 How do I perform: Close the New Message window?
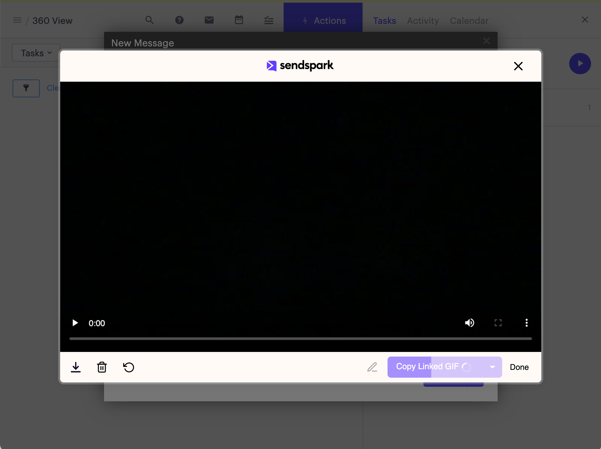pyautogui.click(x=486, y=41)
